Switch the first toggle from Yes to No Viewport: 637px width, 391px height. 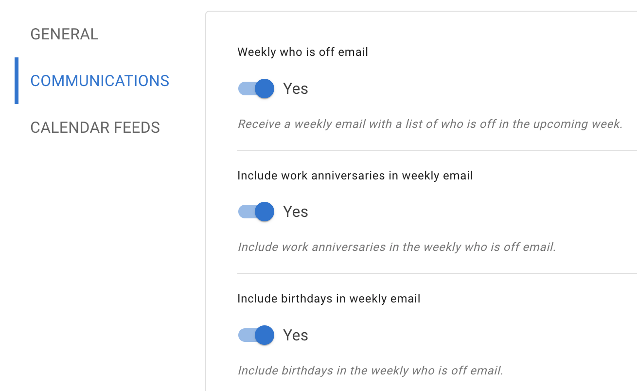pos(256,89)
